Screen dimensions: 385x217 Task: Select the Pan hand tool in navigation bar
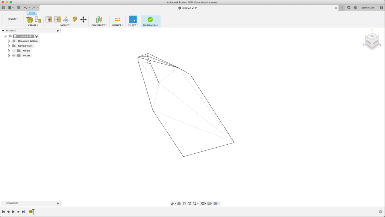point(184,203)
